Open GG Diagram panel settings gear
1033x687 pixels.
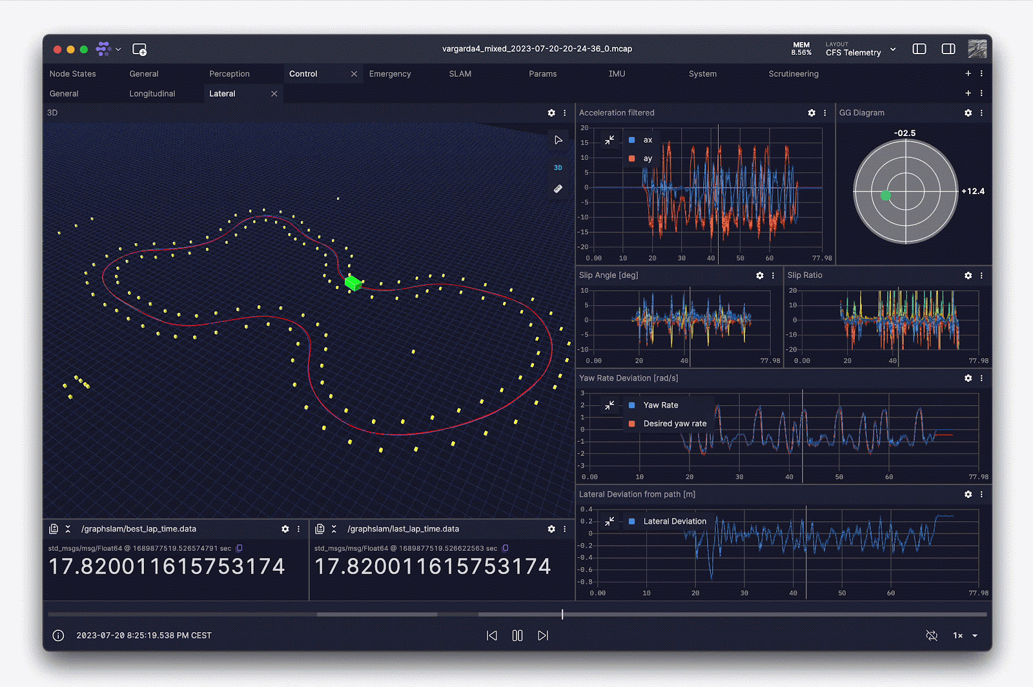(x=968, y=113)
